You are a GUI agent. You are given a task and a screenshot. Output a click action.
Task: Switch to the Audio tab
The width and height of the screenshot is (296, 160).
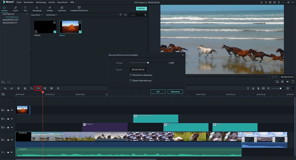tap(16, 9)
